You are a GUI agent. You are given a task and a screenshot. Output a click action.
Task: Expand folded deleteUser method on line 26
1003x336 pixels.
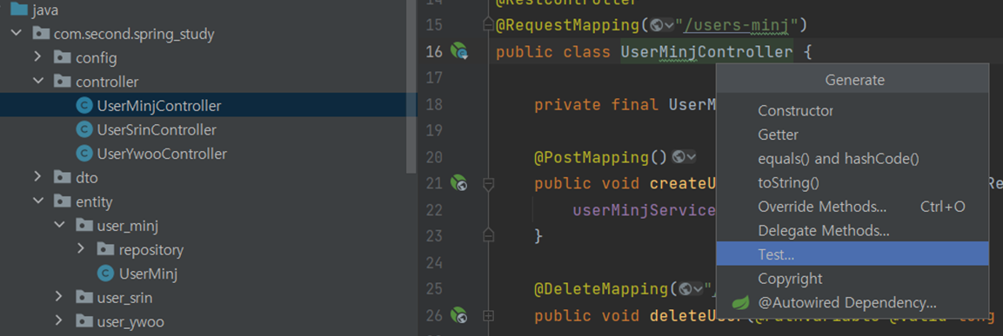coord(489,315)
